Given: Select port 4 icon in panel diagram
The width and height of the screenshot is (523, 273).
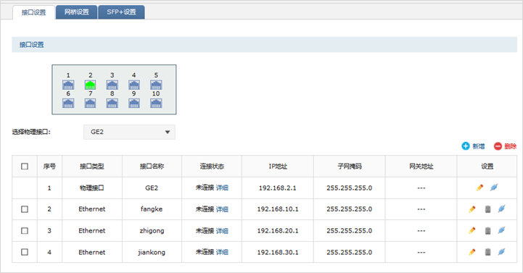Looking at the screenshot, I should pyautogui.click(x=134, y=85).
